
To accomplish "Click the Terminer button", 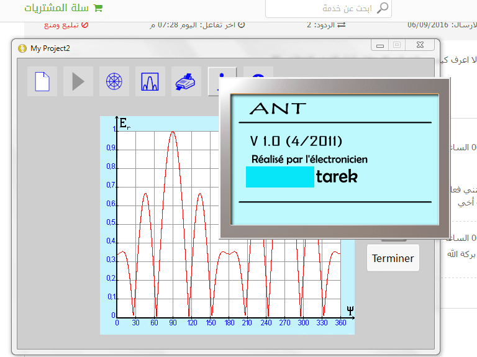I will [393, 258].
